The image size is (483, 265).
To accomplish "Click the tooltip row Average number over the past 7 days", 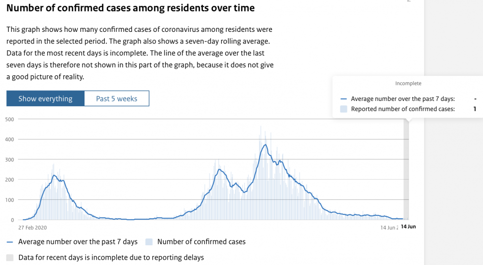I will (409, 99).
